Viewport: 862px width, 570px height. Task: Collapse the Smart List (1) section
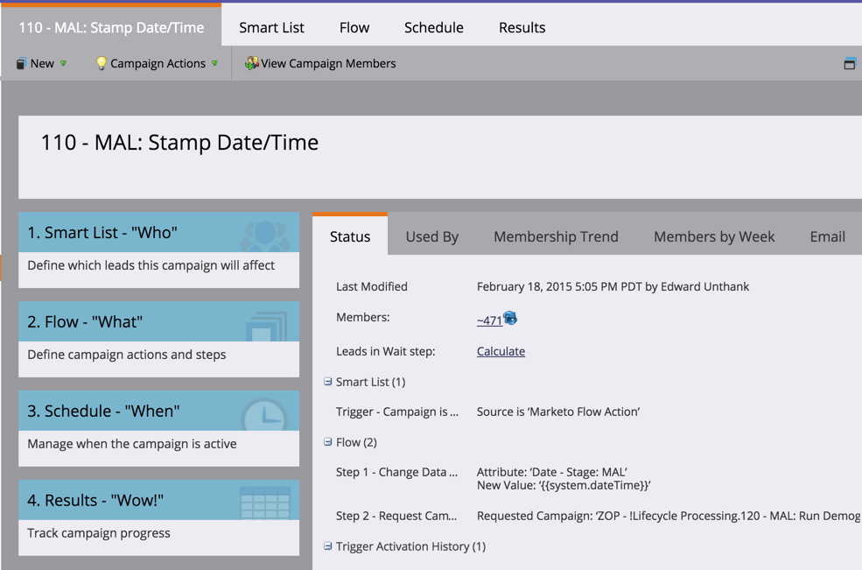coord(327,381)
